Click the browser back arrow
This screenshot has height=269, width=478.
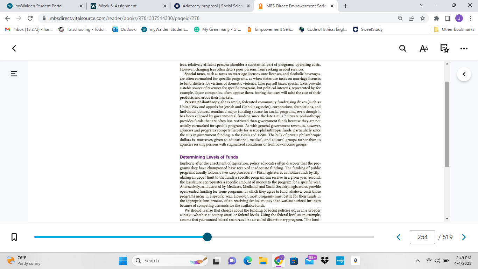[8, 18]
